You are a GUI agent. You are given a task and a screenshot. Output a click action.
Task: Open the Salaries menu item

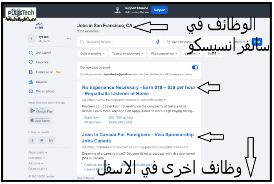click(41, 82)
